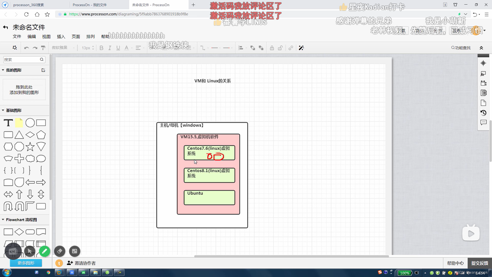Select the triangle shape
Image resolution: width=492 pixels, height=277 pixels.
[x=19, y=135]
